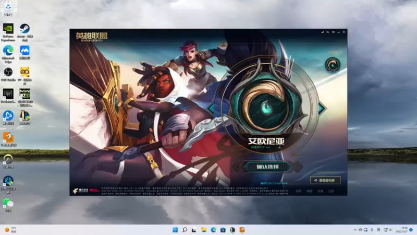This screenshot has height=235, width=417.
Task: Open taskbar Search
Action: (185, 230)
